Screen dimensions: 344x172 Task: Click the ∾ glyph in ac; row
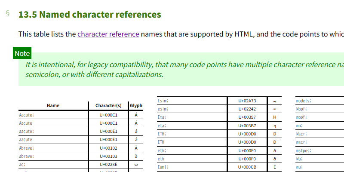tap(136, 164)
